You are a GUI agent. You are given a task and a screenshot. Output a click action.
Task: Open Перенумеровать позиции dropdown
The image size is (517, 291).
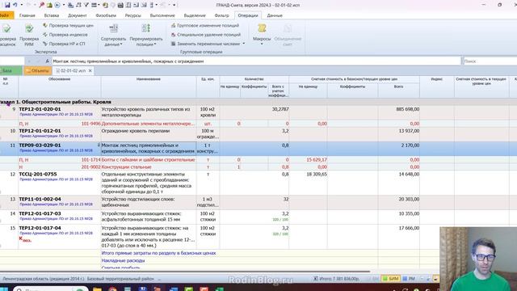pyautogui.click(x=145, y=35)
